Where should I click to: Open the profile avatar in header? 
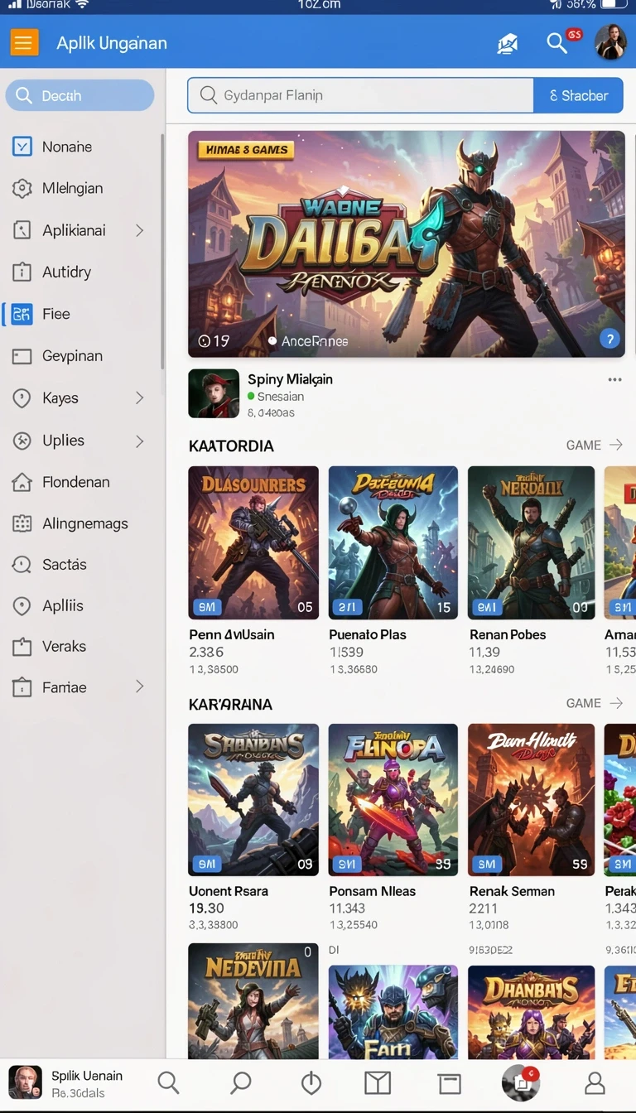[610, 41]
